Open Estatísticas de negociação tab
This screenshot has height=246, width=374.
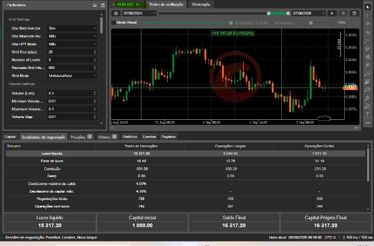tap(44, 137)
